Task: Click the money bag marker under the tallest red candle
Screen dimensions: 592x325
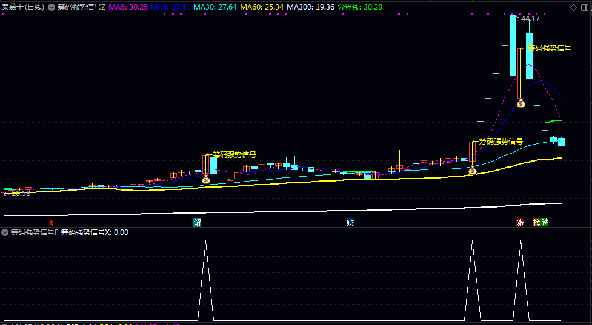Action: [x=520, y=103]
